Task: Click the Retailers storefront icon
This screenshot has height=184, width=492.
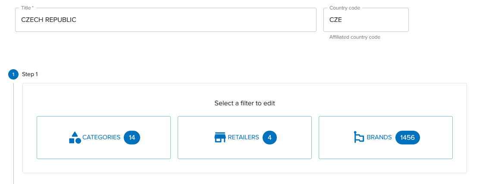Action: click(220, 138)
